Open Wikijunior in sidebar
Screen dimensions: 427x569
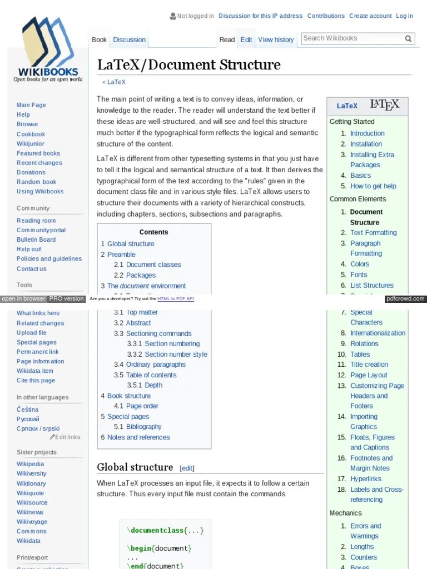click(x=31, y=144)
